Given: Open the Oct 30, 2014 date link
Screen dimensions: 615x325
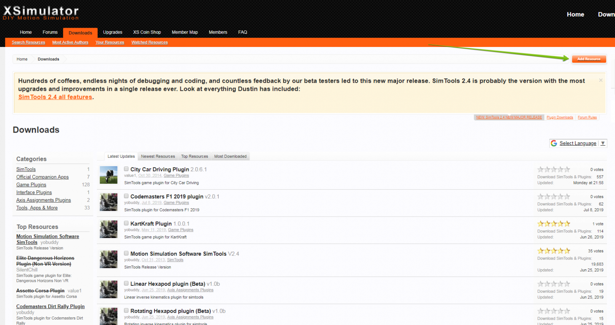Looking at the screenshot, I should (150, 175).
